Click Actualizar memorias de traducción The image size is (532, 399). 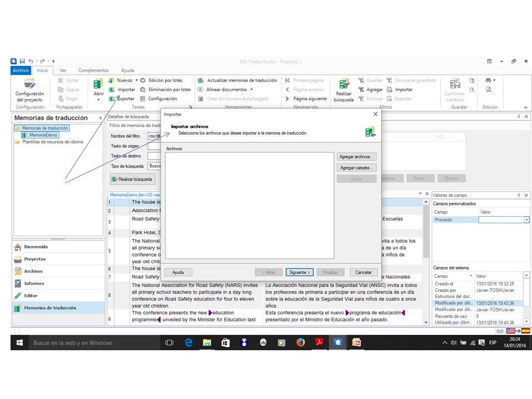point(238,80)
